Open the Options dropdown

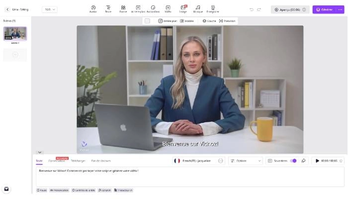(x=246, y=161)
